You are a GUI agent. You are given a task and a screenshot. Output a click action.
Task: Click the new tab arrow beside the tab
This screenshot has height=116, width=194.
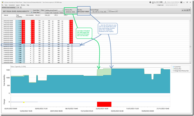coord(21,7)
